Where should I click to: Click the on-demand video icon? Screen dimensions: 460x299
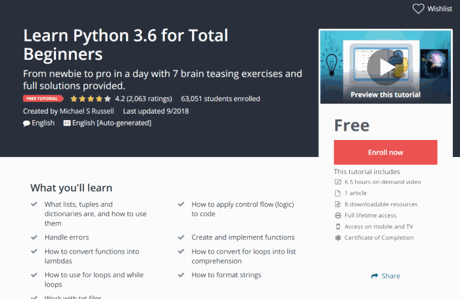pos(338,182)
